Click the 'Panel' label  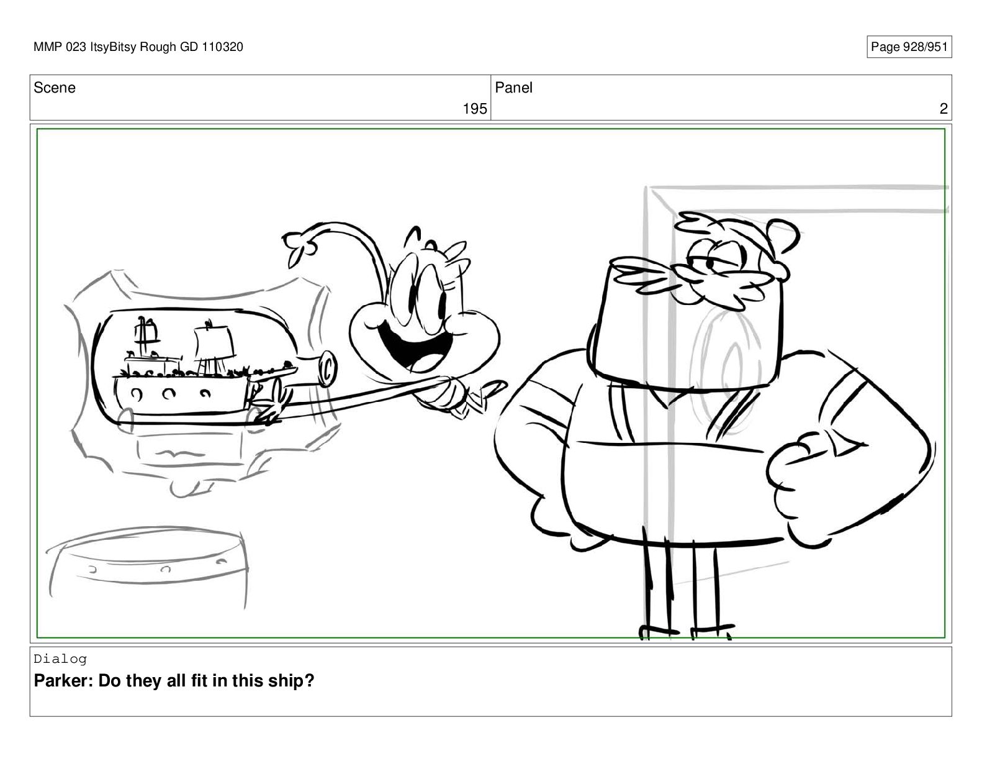(513, 88)
